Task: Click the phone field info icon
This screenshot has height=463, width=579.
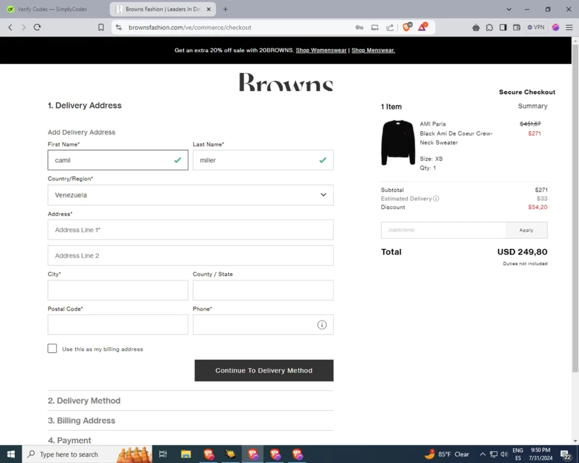Action: [322, 325]
